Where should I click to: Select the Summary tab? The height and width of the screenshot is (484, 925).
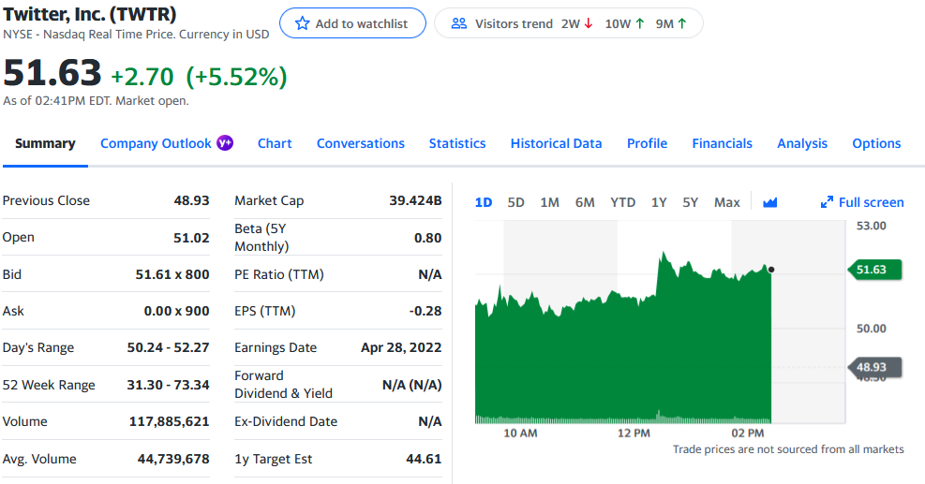[45, 143]
